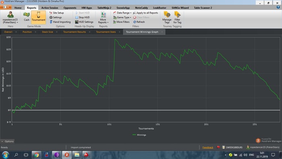Screen dimensions: 282x159
Task: Open the SnowieApp tab
Action: [x=123, y=8]
